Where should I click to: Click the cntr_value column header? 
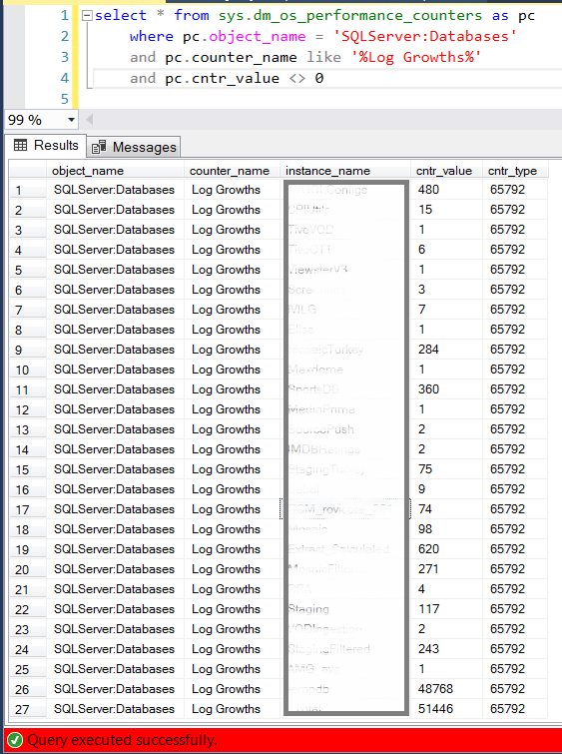[x=446, y=171]
